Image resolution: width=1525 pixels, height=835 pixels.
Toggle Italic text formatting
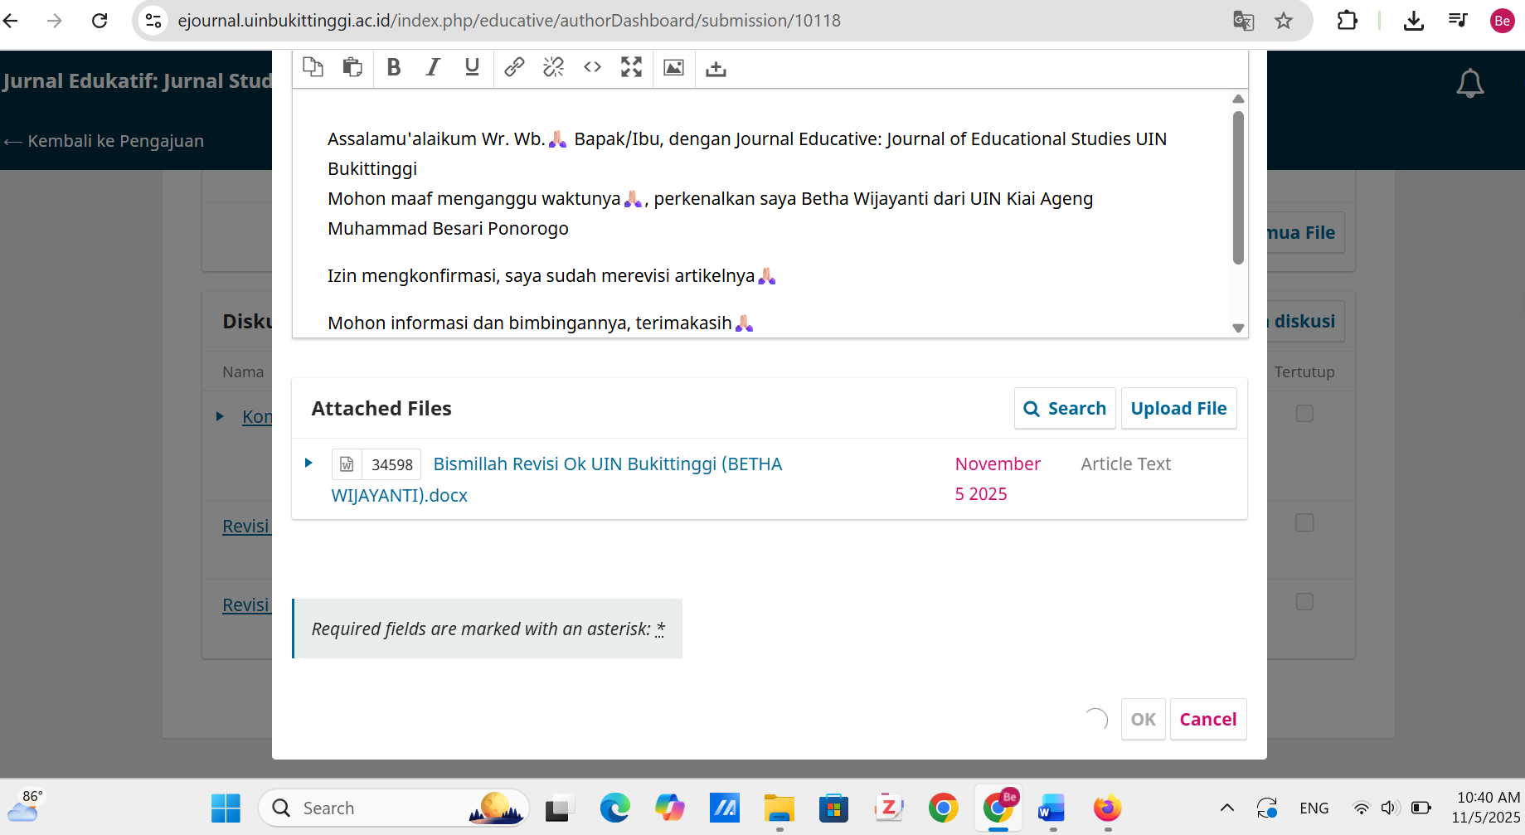tap(433, 68)
